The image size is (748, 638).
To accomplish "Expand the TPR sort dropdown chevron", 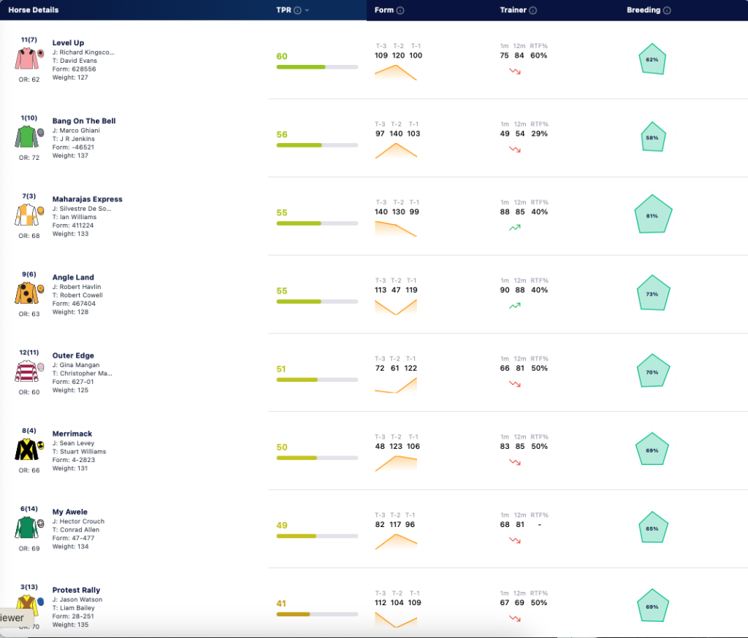I will 308,10.
